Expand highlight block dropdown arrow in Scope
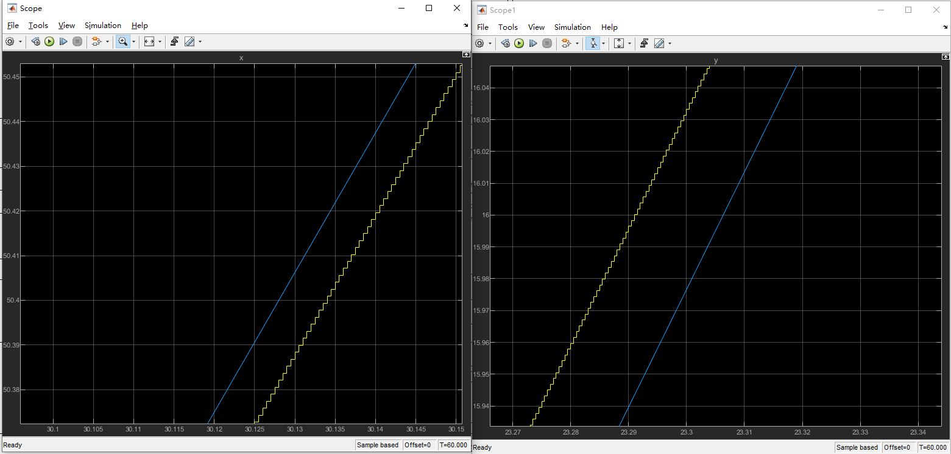951x454 pixels. point(108,42)
